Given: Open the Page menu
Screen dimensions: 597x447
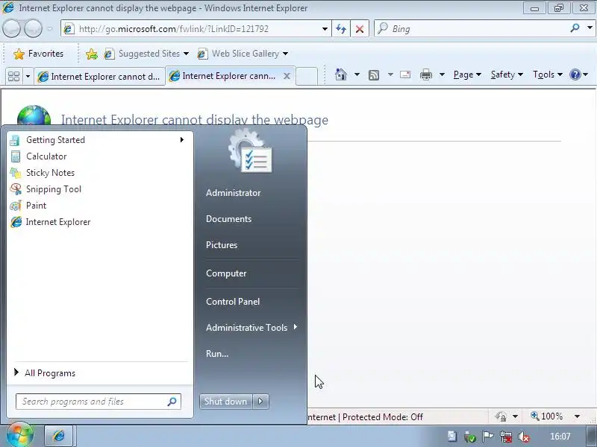Looking at the screenshot, I should (x=467, y=74).
